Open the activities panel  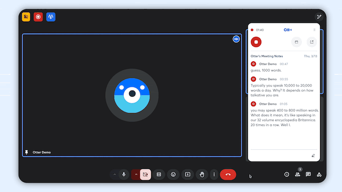click(319, 174)
